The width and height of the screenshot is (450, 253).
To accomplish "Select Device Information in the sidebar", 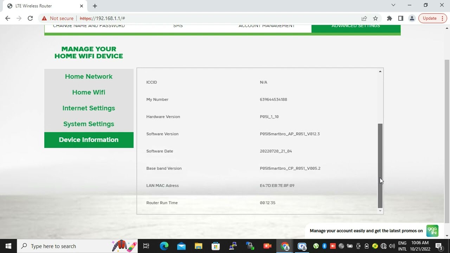I will pos(89,140).
